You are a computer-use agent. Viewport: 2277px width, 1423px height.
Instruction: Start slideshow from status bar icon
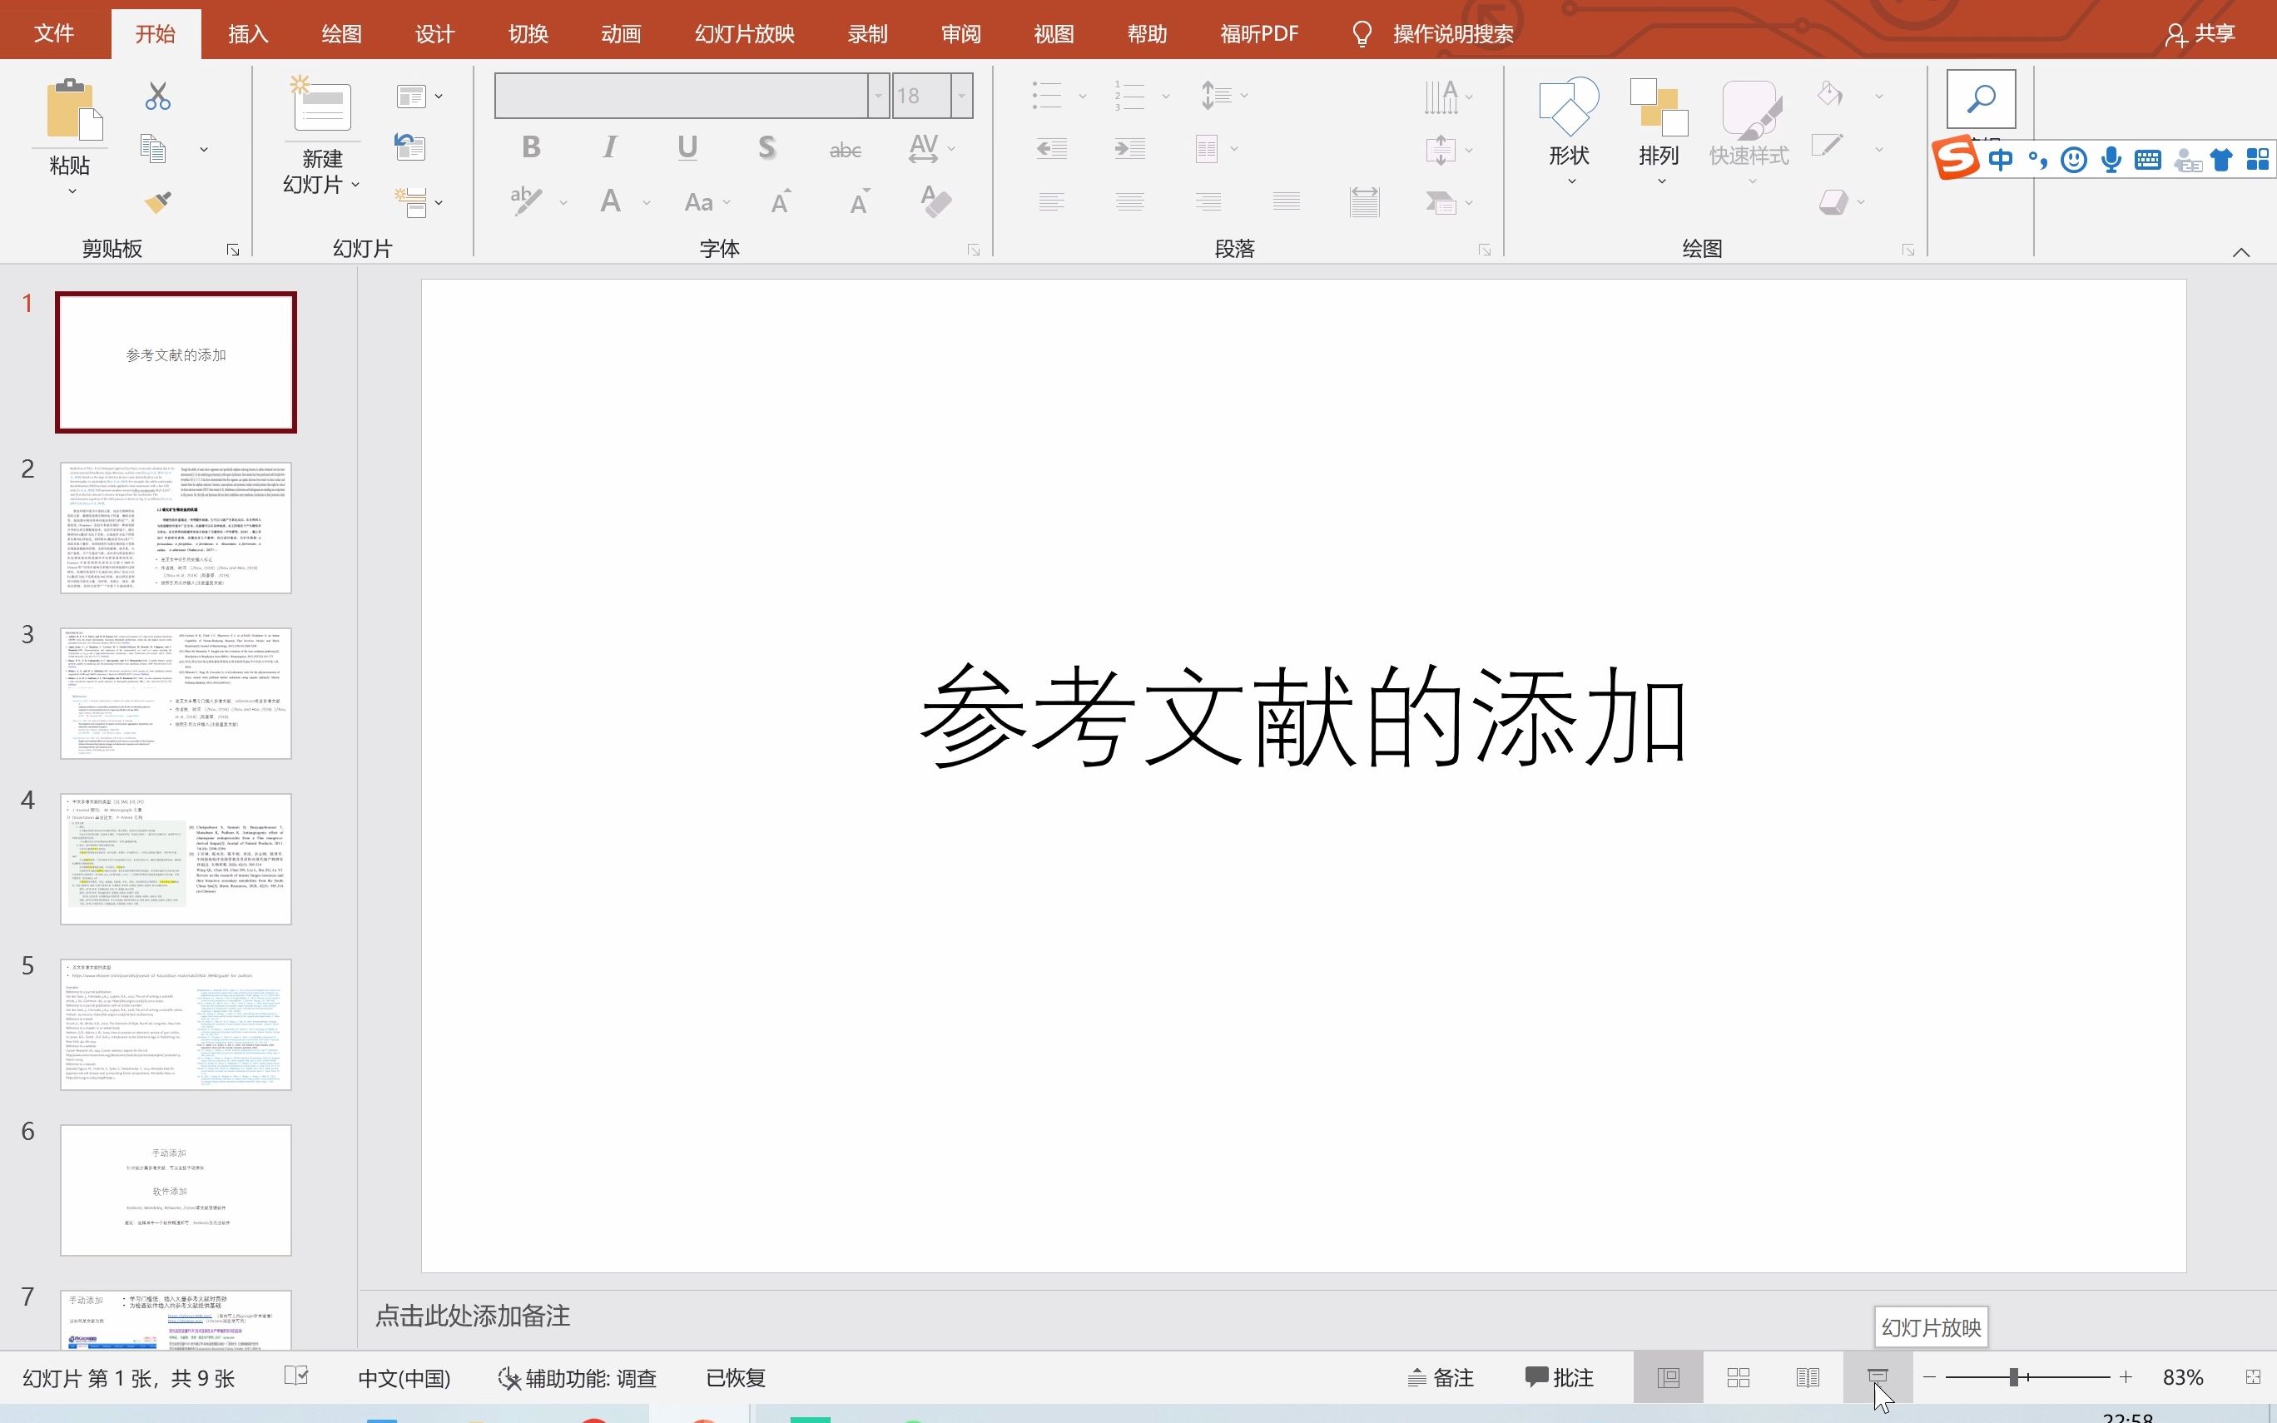[1878, 1377]
